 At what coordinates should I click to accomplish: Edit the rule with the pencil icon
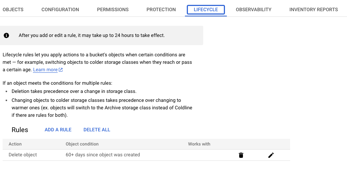click(271, 155)
